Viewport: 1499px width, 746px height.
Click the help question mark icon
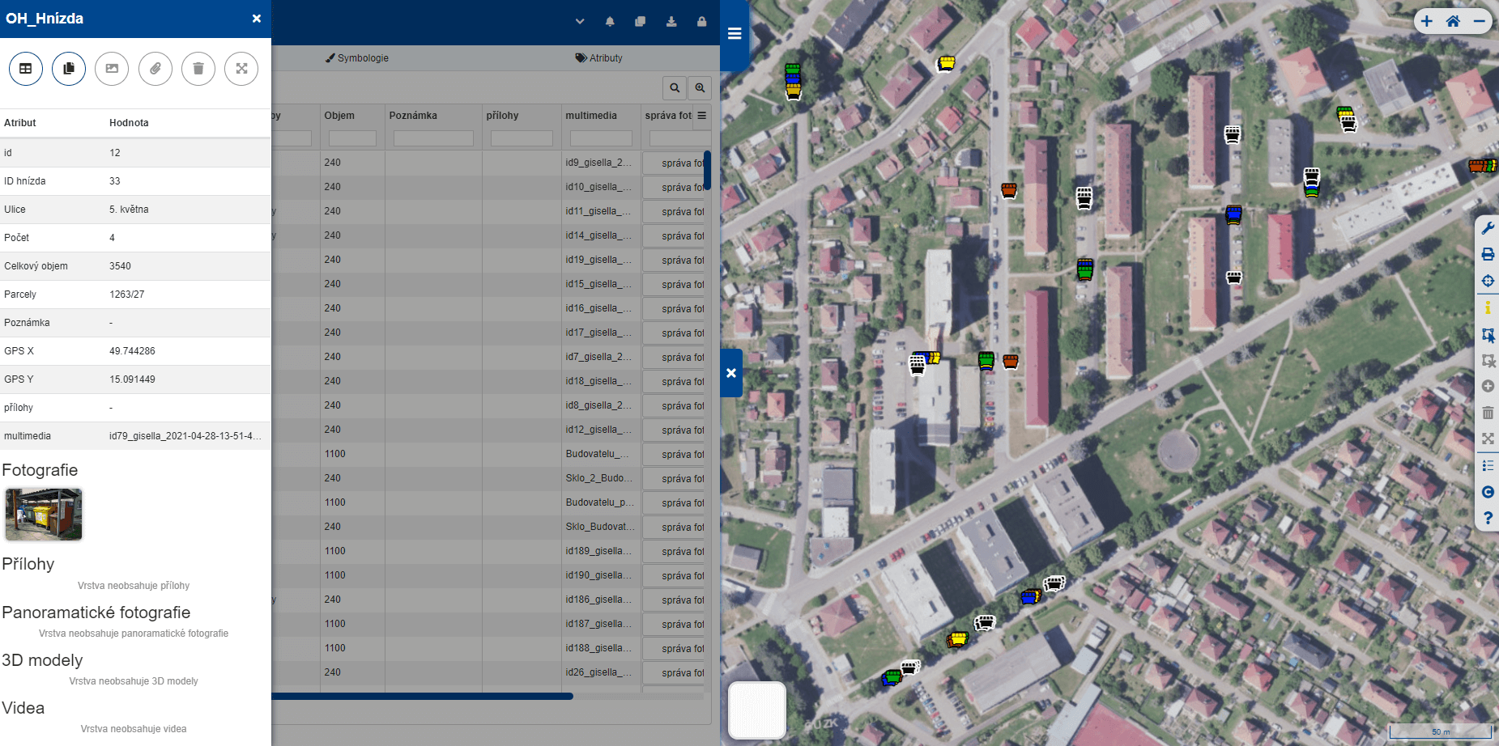coord(1488,518)
